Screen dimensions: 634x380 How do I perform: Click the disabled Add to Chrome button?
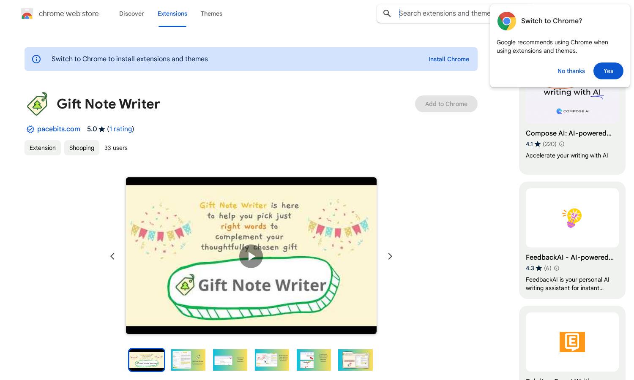(446, 104)
